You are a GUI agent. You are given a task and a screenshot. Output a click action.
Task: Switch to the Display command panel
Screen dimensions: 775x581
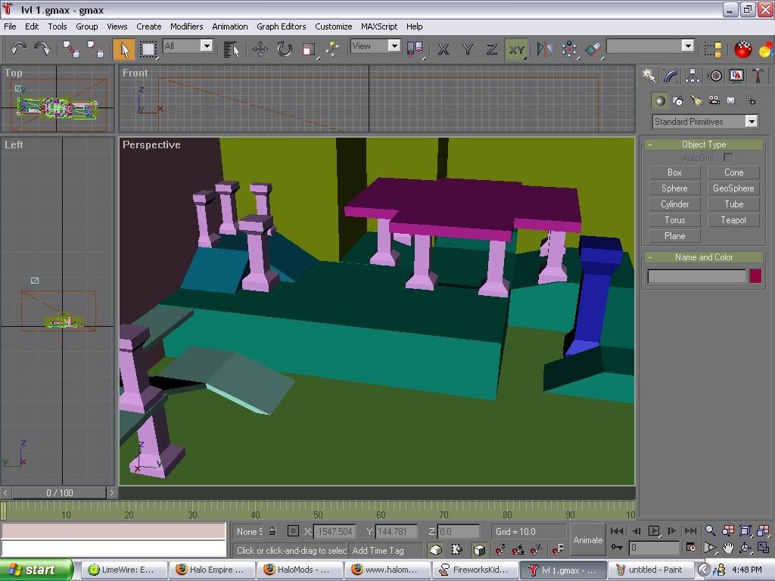point(736,76)
